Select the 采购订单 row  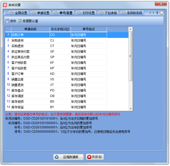tap(67, 35)
